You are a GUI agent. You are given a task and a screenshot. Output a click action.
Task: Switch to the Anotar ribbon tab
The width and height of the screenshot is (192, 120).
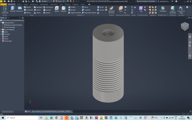[26, 4]
